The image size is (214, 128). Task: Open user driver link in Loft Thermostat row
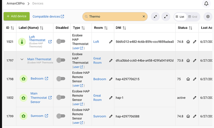tap(78, 48)
